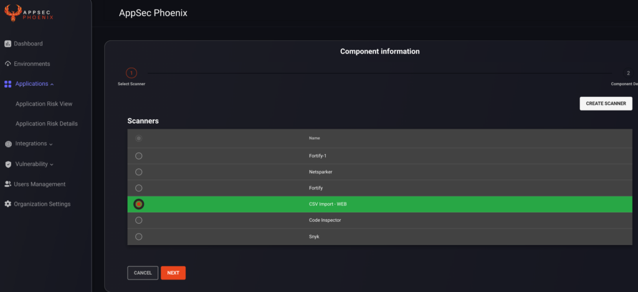Open Organization Settings page
Viewport: 638px width, 292px height.
click(x=42, y=204)
